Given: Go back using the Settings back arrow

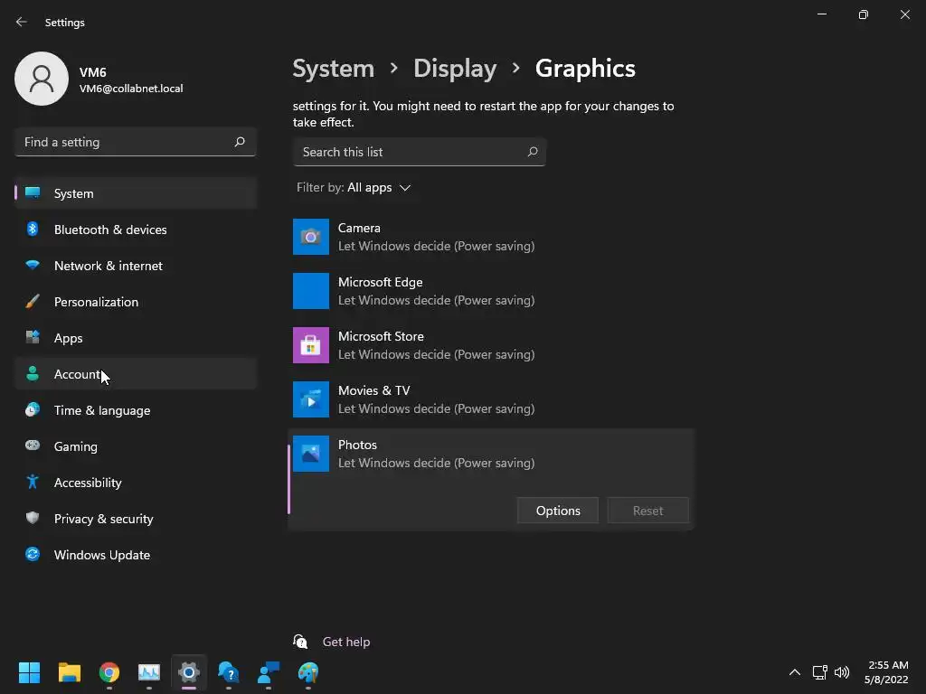Looking at the screenshot, I should (22, 22).
